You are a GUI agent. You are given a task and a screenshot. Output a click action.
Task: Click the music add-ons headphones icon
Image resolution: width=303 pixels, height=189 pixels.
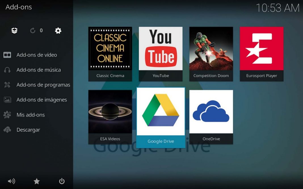(x=7, y=70)
